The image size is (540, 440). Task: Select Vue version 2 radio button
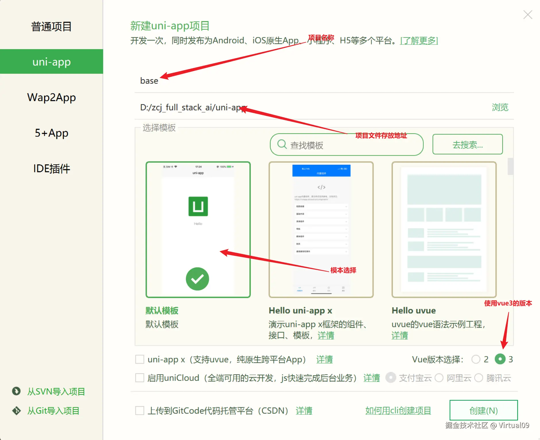pos(476,359)
